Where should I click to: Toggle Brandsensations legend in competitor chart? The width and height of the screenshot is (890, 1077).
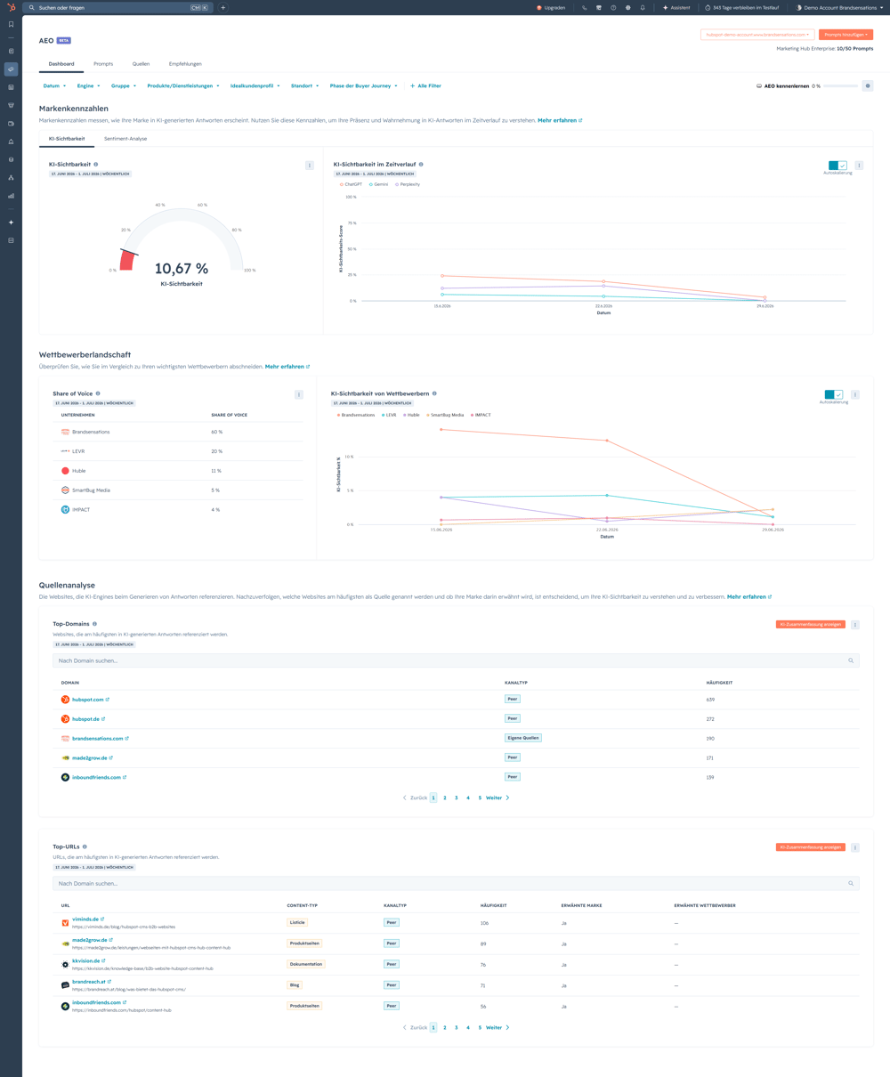pos(356,415)
